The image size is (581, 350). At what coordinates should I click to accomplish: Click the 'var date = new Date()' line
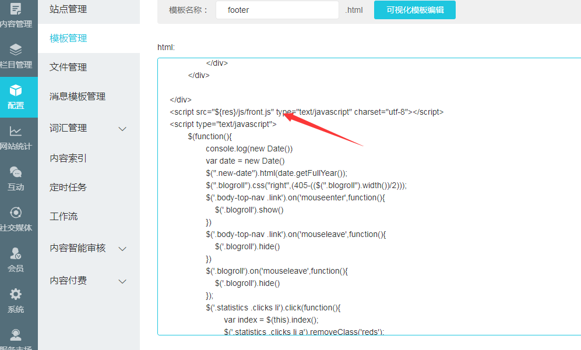tap(245, 161)
